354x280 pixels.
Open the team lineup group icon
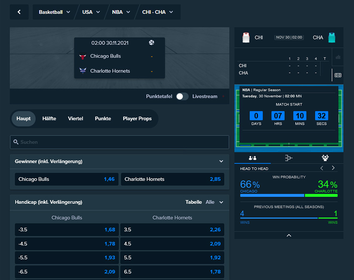pos(325,158)
